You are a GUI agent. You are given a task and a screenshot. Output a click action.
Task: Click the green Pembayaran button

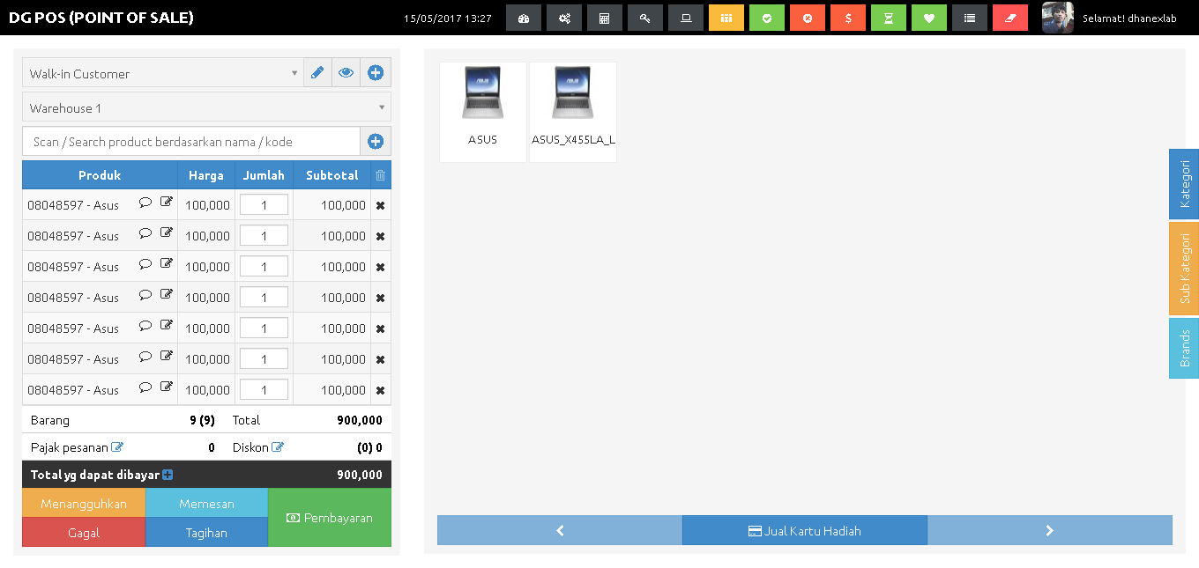[x=330, y=518]
